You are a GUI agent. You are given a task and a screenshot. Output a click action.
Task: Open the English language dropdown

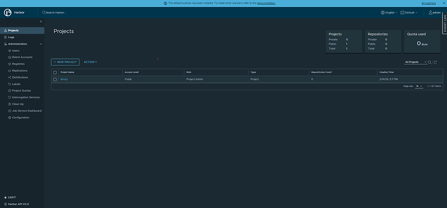[x=389, y=12]
